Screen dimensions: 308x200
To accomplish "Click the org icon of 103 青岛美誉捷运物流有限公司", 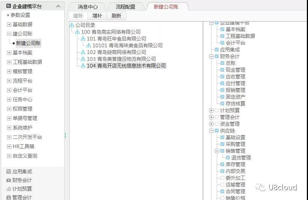I will [83, 59].
